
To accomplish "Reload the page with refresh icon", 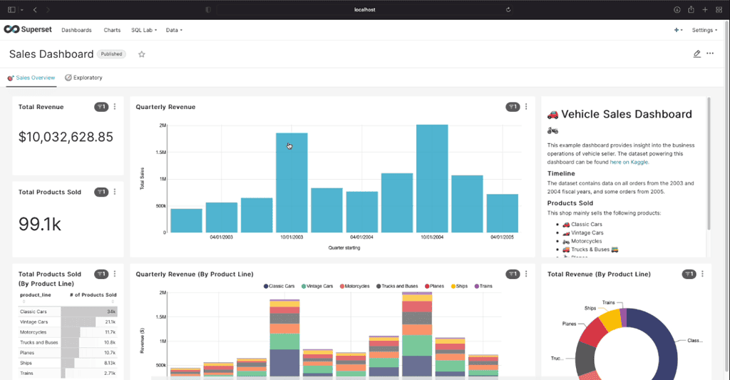I will pos(508,9).
